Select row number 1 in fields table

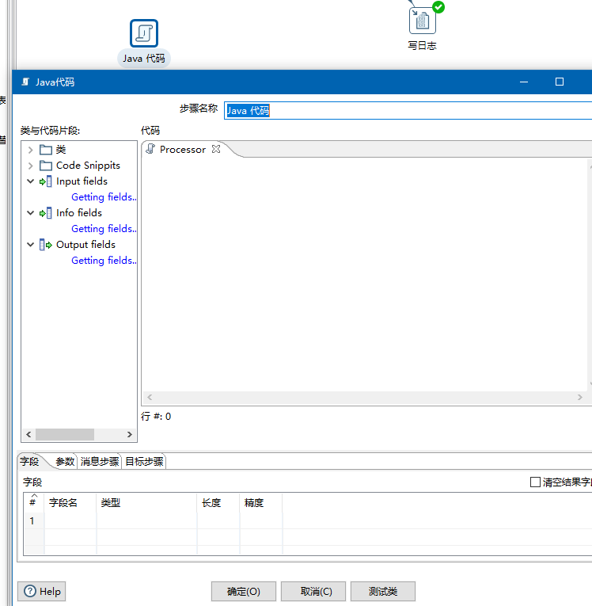click(x=32, y=520)
